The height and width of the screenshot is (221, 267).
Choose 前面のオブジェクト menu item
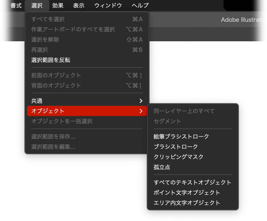pos(87,75)
